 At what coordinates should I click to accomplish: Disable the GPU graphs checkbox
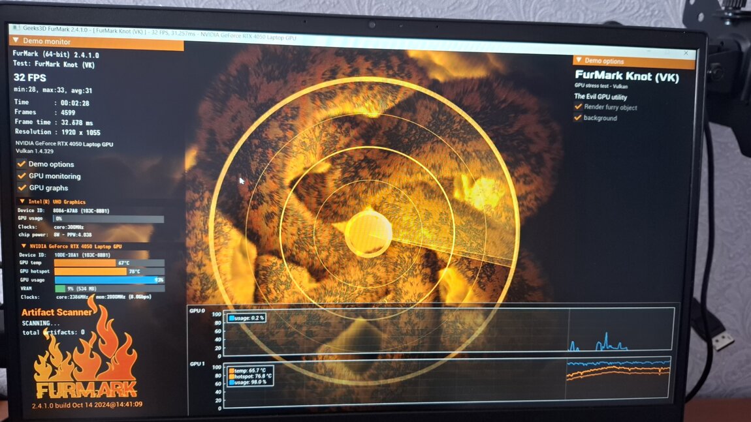tap(22, 188)
